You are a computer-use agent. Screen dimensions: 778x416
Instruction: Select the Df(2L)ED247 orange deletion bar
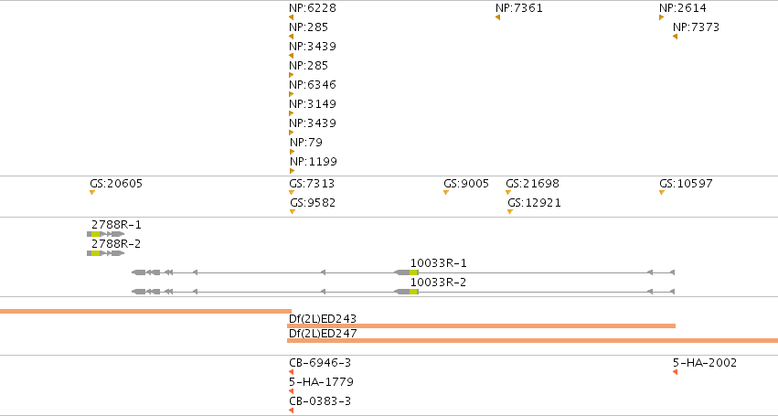coord(532,341)
